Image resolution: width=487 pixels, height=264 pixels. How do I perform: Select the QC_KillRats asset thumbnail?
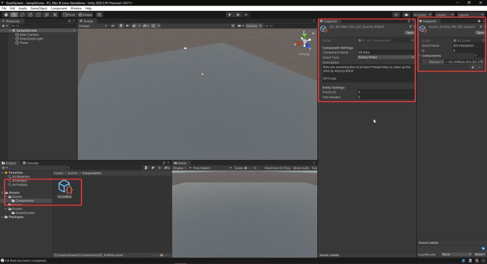(x=65, y=187)
